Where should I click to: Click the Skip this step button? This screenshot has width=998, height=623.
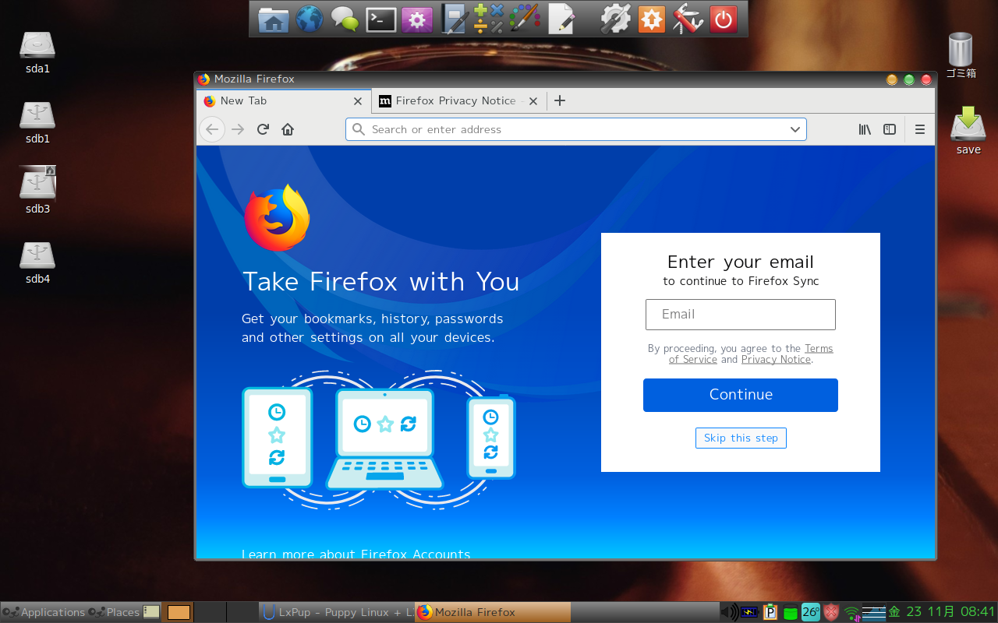741,438
